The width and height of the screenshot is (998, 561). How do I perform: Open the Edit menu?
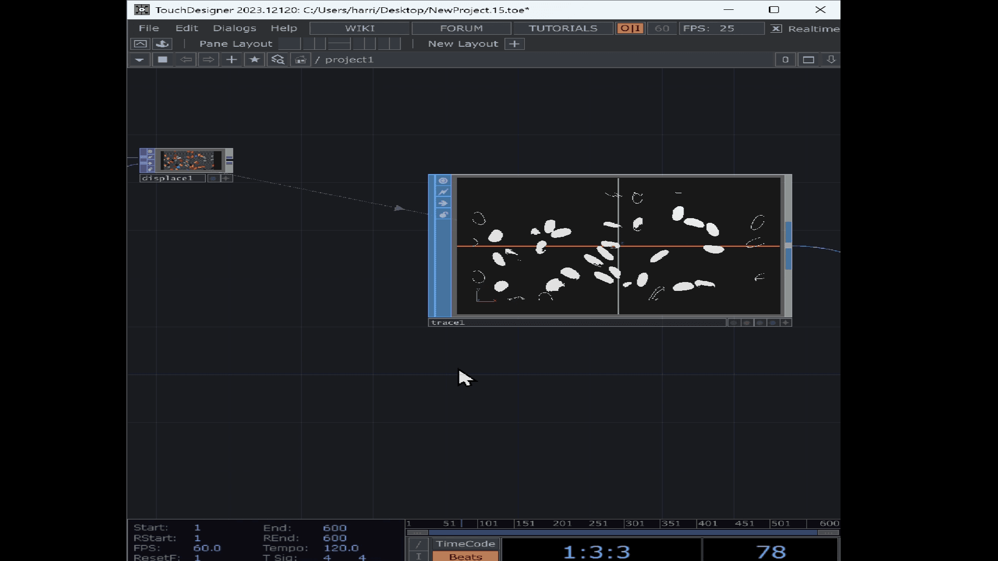[187, 28]
